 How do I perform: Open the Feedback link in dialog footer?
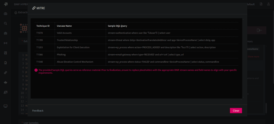pyautogui.click(x=38, y=111)
